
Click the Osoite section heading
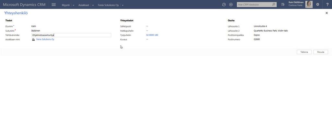[x=231, y=21]
